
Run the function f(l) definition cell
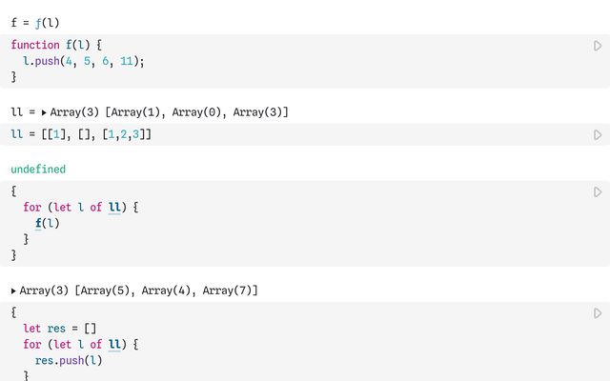point(598,46)
